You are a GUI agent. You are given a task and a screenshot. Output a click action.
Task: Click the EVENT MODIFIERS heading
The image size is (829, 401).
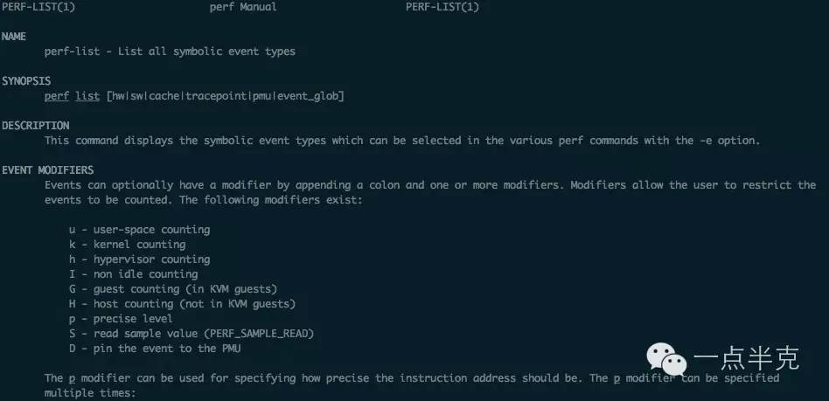pos(47,169)
